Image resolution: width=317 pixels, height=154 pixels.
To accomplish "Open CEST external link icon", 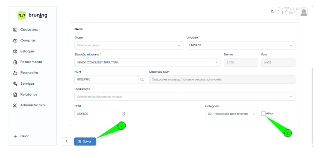I will click(123, 114).
